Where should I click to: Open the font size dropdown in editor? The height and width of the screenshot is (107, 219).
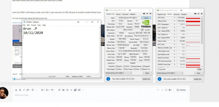point(28,90)
